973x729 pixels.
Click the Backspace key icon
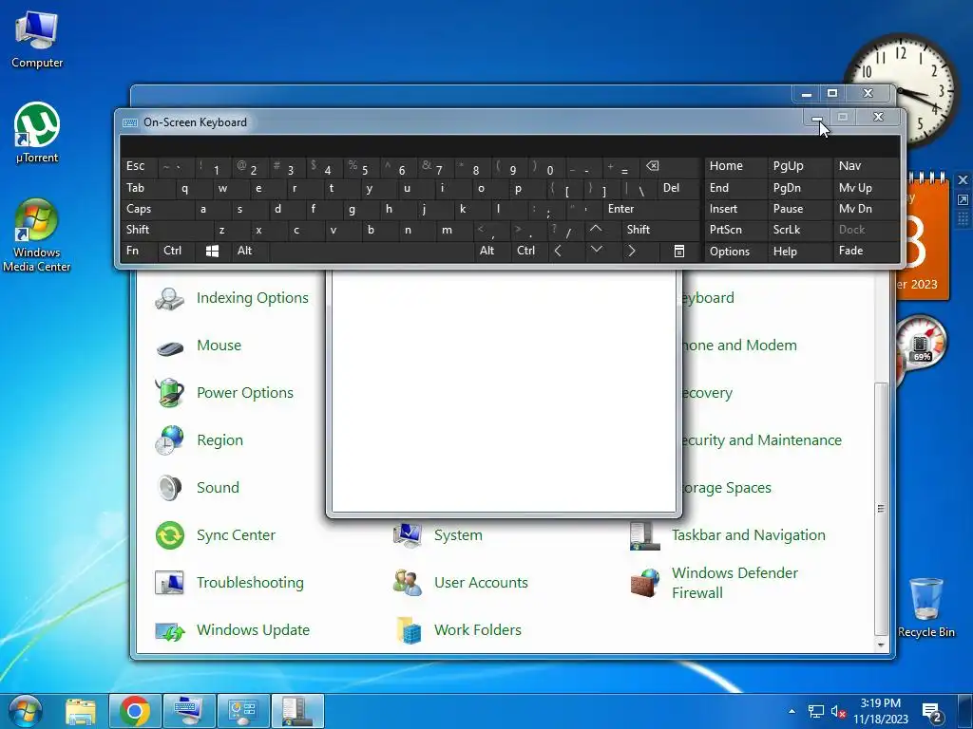click(x=652, y=166)
